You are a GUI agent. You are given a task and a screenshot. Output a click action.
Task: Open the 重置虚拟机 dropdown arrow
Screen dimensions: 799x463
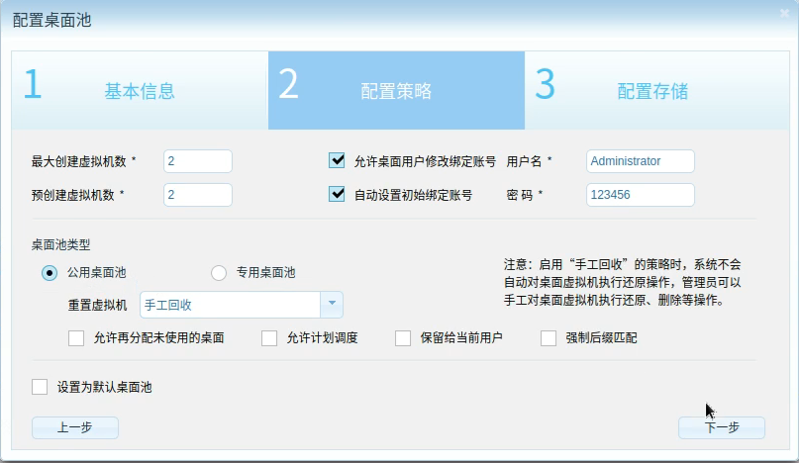coord(332,305)
